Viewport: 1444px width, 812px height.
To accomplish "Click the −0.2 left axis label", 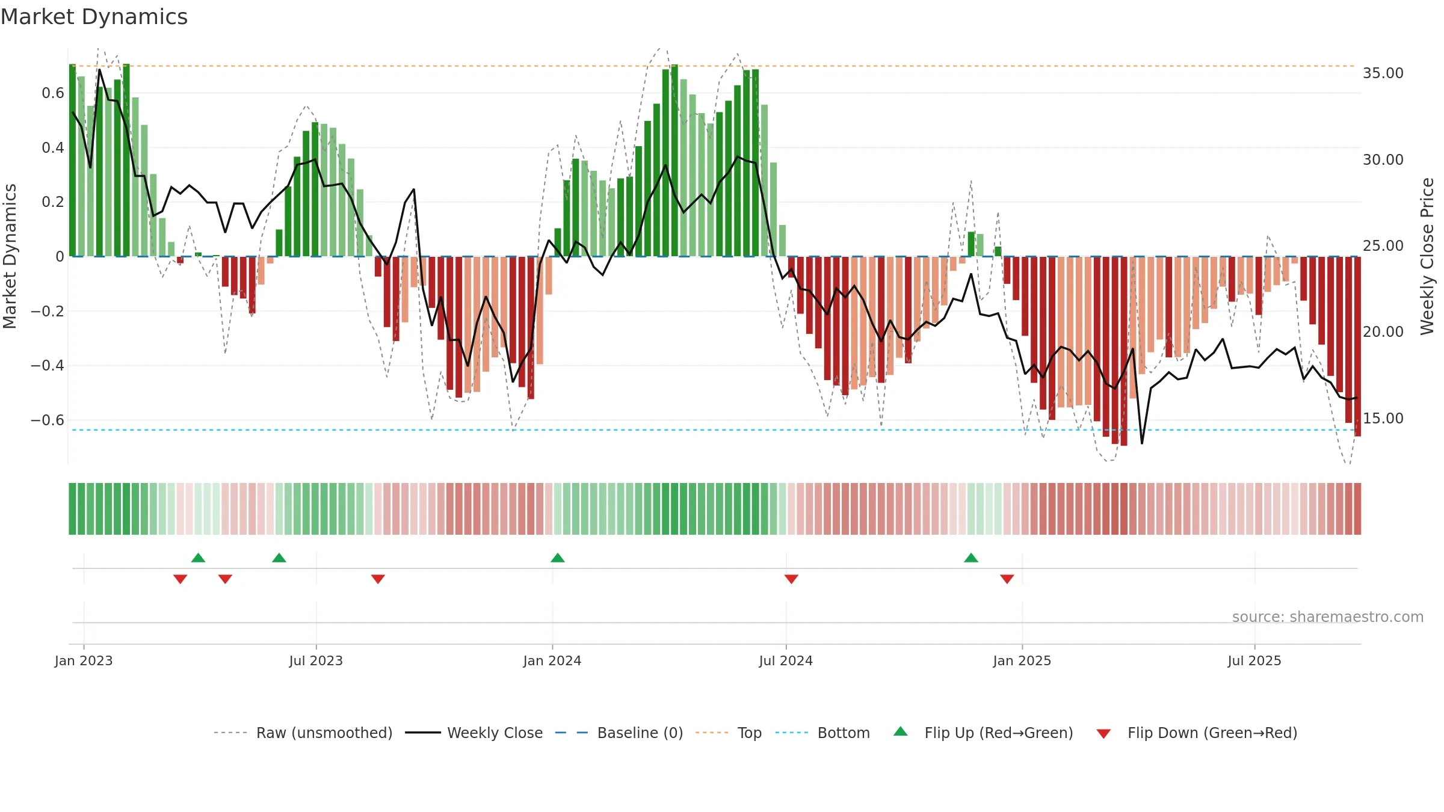I will point(48,311).
